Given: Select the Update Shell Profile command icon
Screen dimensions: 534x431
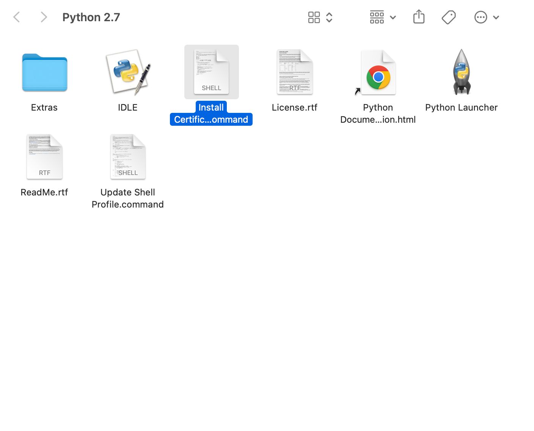Looking at the screenshot, I should tap(128, 157).
